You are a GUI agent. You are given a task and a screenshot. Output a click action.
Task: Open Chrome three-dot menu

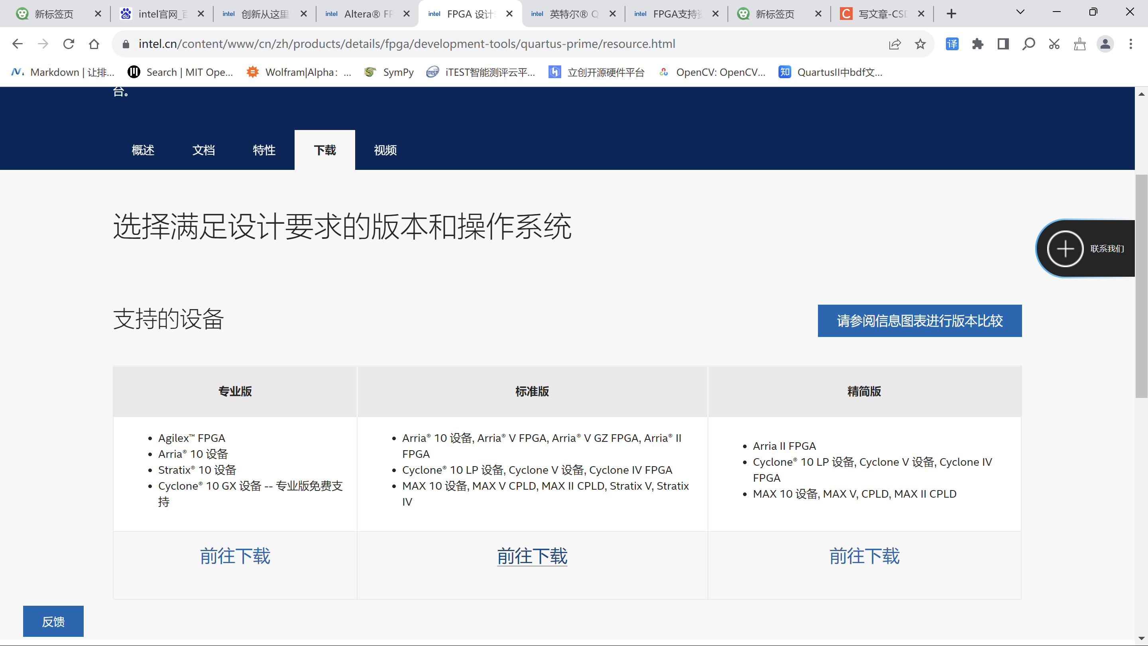coord(1130,44)
